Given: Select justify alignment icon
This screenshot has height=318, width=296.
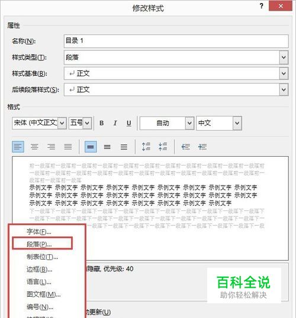Looking at the screenshot, I should [x=68, y=147].
